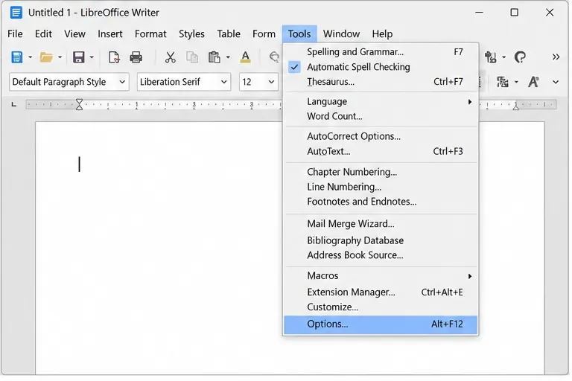This screenshot has width=572, height=381.
Task: Open the Form menu
Action: [264, 34]
